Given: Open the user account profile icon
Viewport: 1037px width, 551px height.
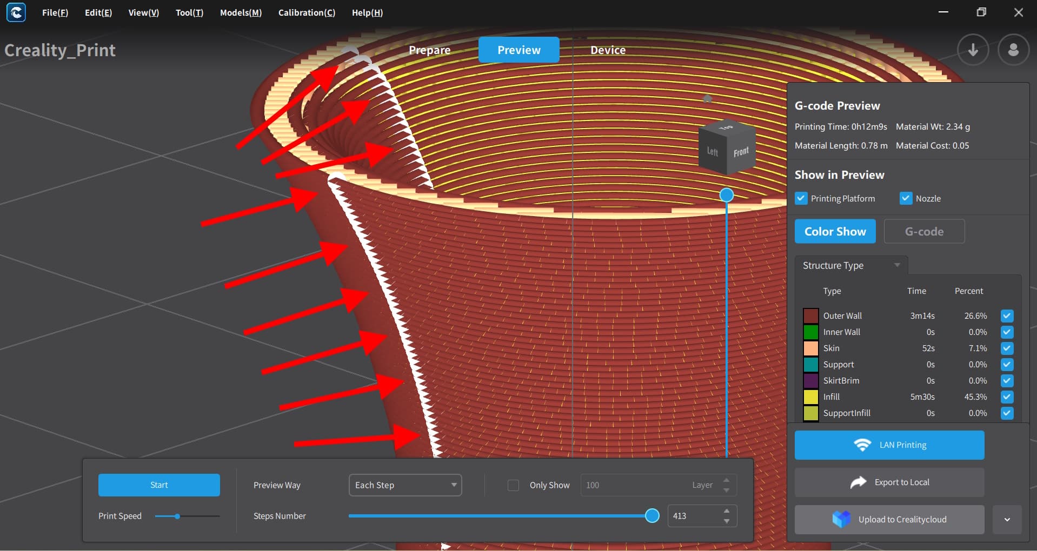Looking at the screenshot, I should click(x=1013, y=50).
